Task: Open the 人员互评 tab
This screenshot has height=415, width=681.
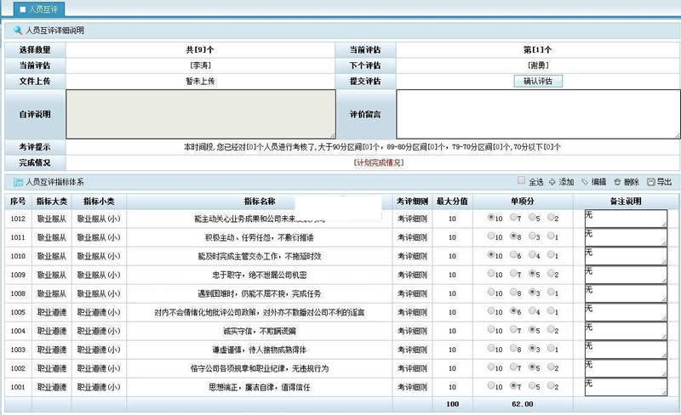Action: 39,9
